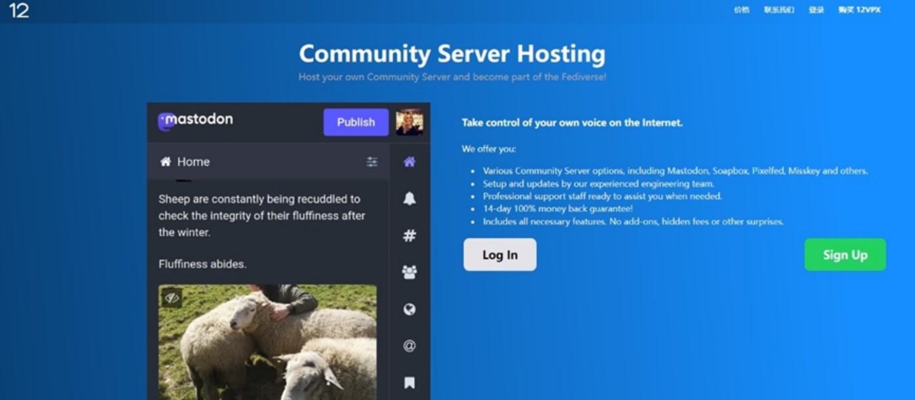Click the Home column header

[x=268, y=162]
